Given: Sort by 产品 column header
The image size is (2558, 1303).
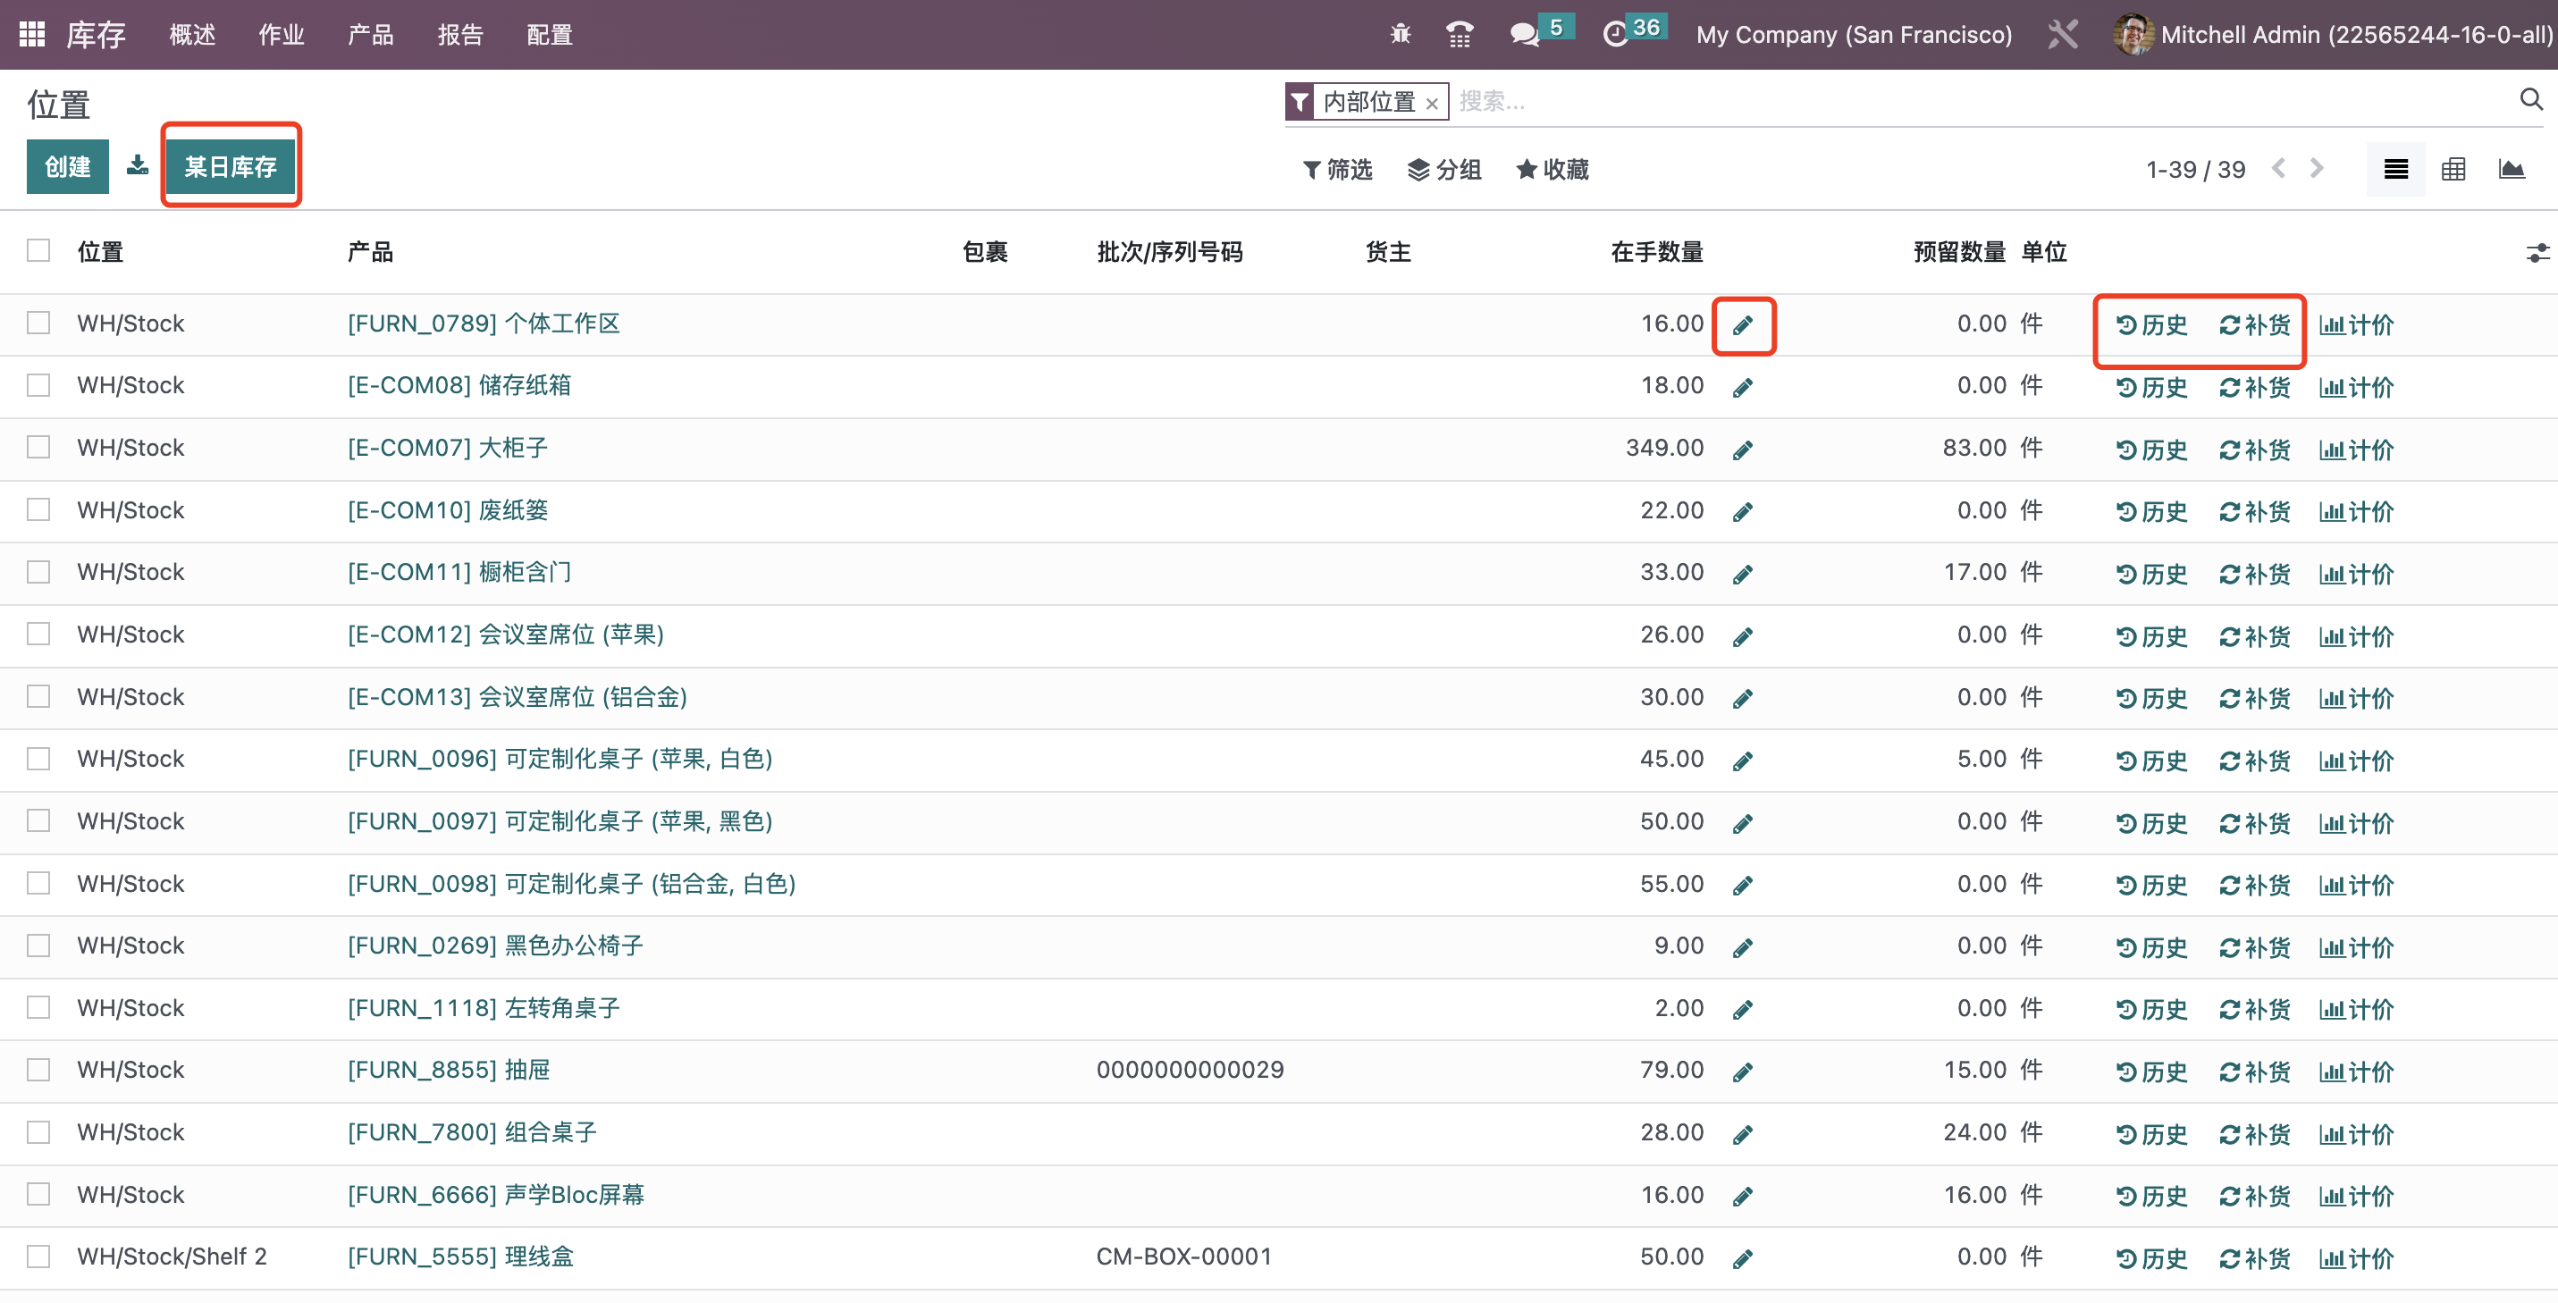Looking at the screenshot, I should [x=370, y=252].
